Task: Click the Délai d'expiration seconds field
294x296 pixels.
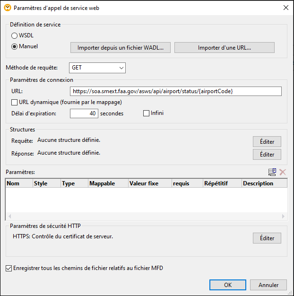Action: coord(84,113)
